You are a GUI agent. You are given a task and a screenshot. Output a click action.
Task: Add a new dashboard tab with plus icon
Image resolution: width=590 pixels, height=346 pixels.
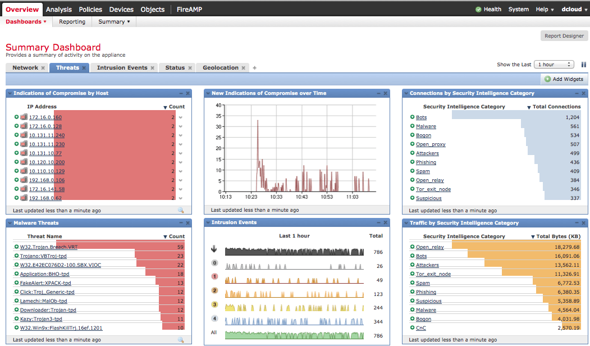pos(254,68)
